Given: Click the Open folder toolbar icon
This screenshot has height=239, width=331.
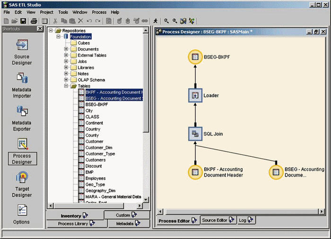Looking at the screenshot, I should (14, 21).
